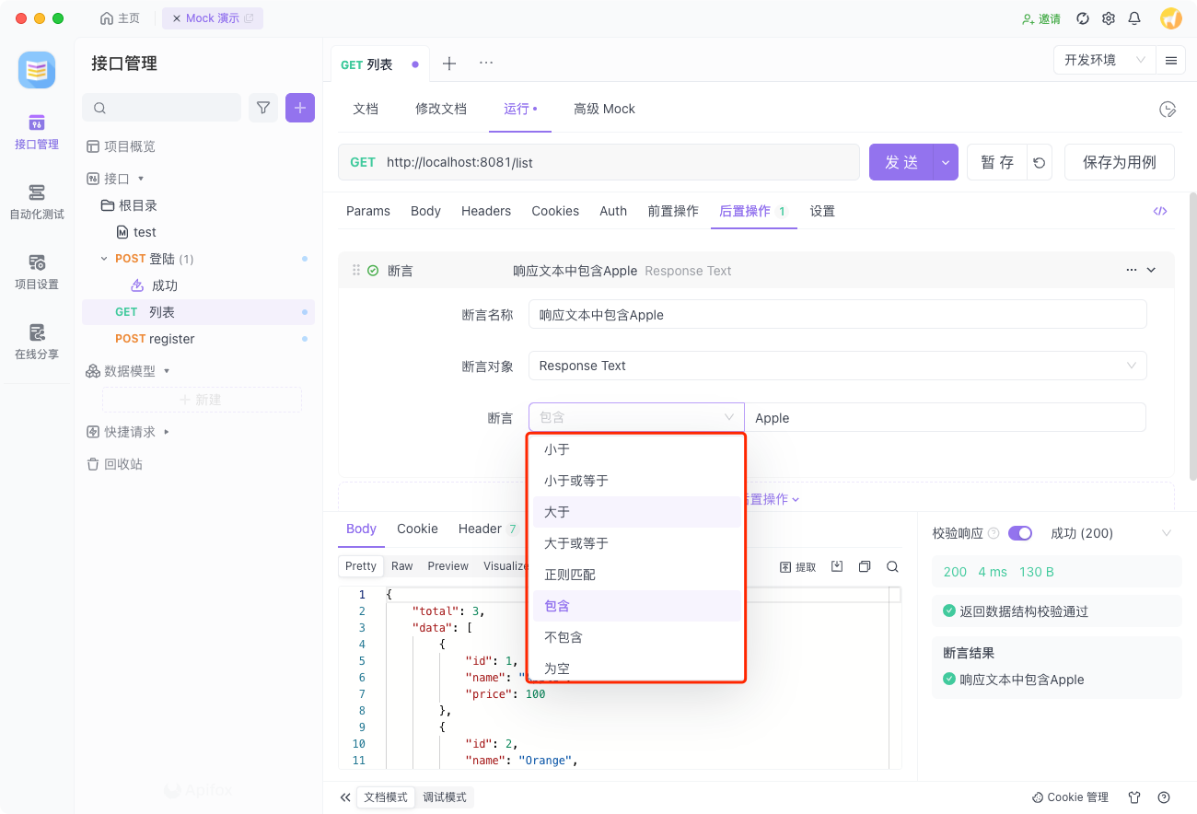
Task: Open the history clock icon near 高级 Mock
Action: click(x=1168, y=110)
